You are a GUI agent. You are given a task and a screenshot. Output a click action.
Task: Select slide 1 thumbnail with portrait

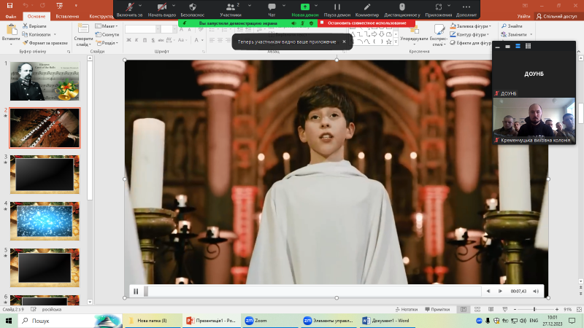pos(45,81)
